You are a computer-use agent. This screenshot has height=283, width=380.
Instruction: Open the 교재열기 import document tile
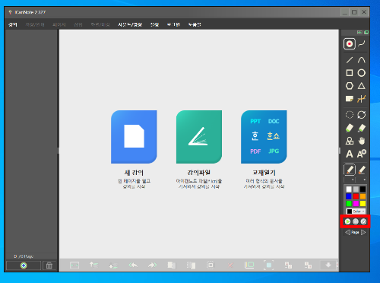point(264,137)
